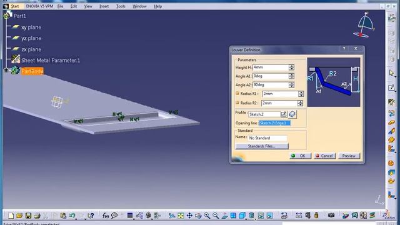This screenshot has width=400, height=225.
Task: Open the Tools menu
Action: pyautogui.click(x=121, y=6)
